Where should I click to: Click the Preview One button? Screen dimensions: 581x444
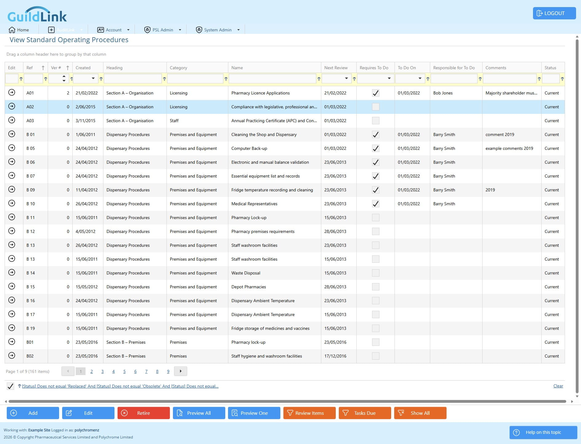[x=254, y=413]
